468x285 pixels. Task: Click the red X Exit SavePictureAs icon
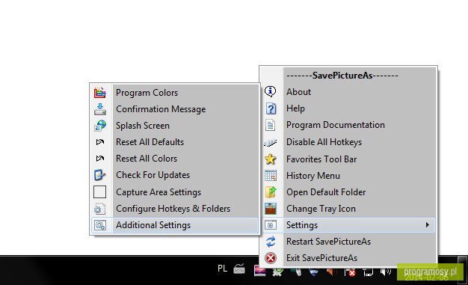click(x=271, y=258)
